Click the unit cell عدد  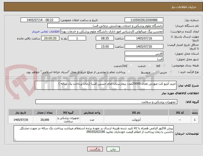92,120
